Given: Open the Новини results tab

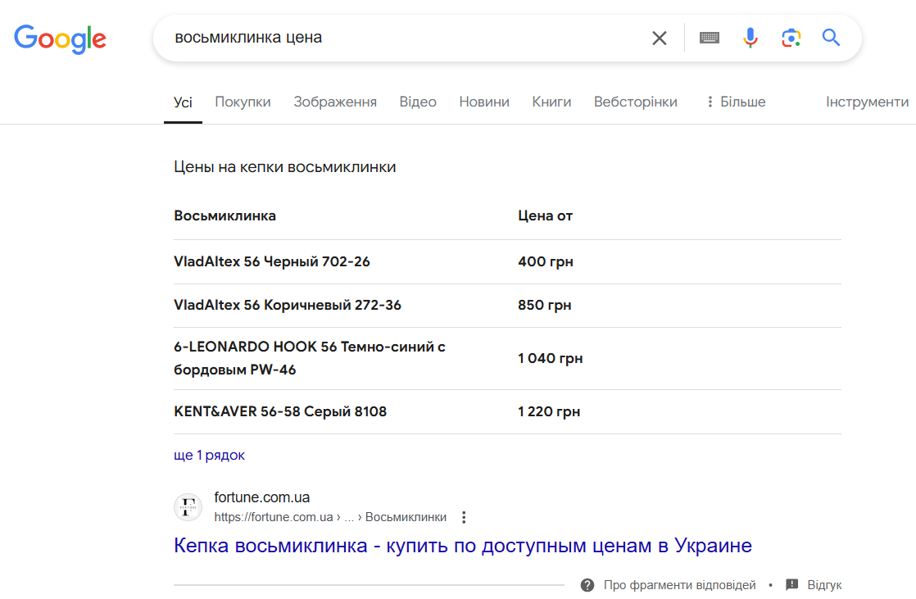Looking at the screenshot, I should [x=484, y=101].
